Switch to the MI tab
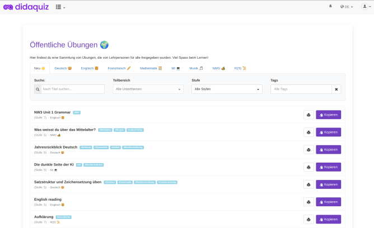The width and height of the screenshot is (374, 228). 176,68
